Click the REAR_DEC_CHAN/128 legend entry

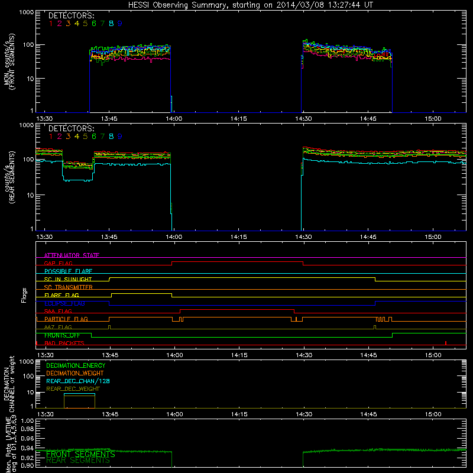[x=78, y=381]
